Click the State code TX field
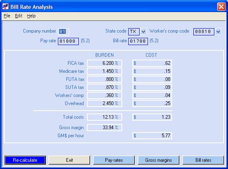Viewport: 228px width, 169px height. (134, 32)
